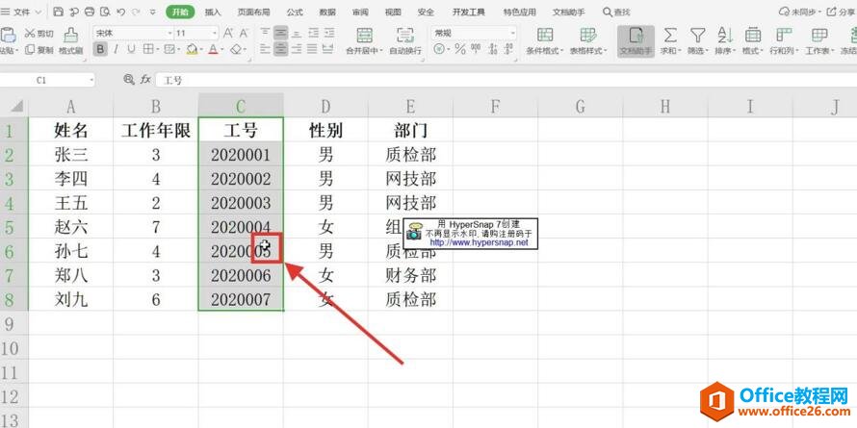Switch to the 插入 Insert tab

(213, 12)
